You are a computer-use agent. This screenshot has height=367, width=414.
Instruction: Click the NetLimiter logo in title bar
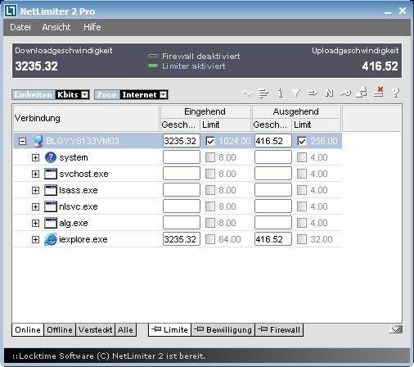[11, 11]
